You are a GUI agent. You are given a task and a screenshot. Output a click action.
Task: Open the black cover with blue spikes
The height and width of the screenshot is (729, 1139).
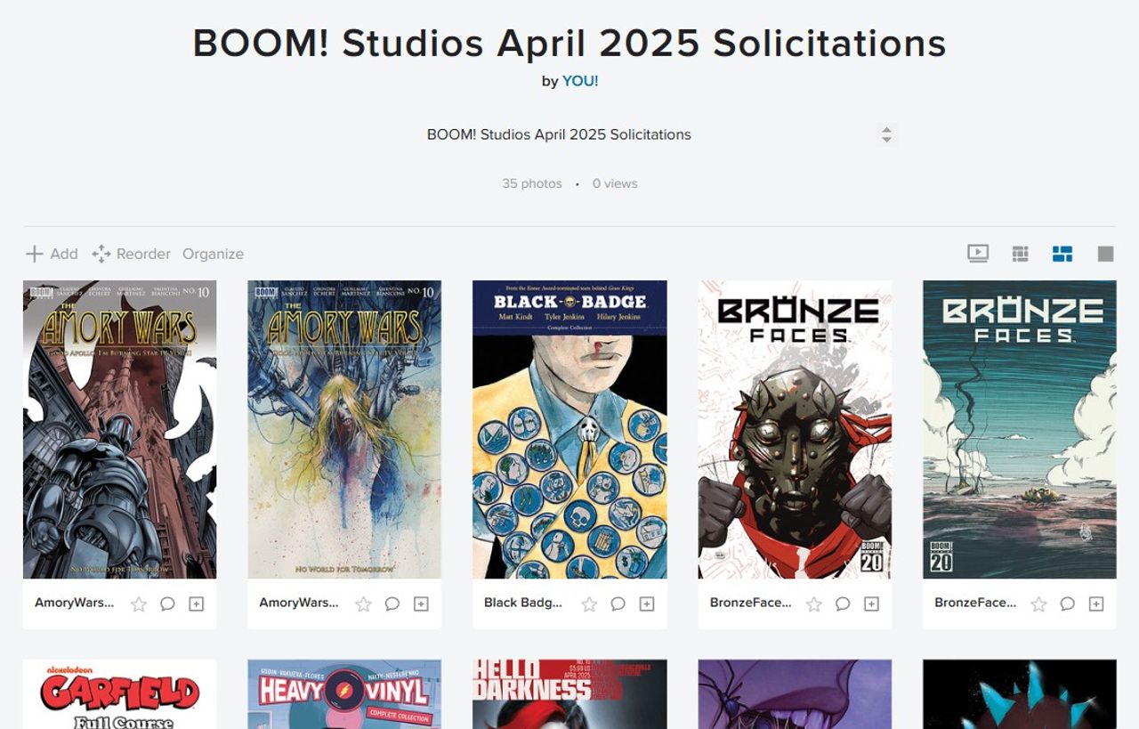[x=1020, y=694]
